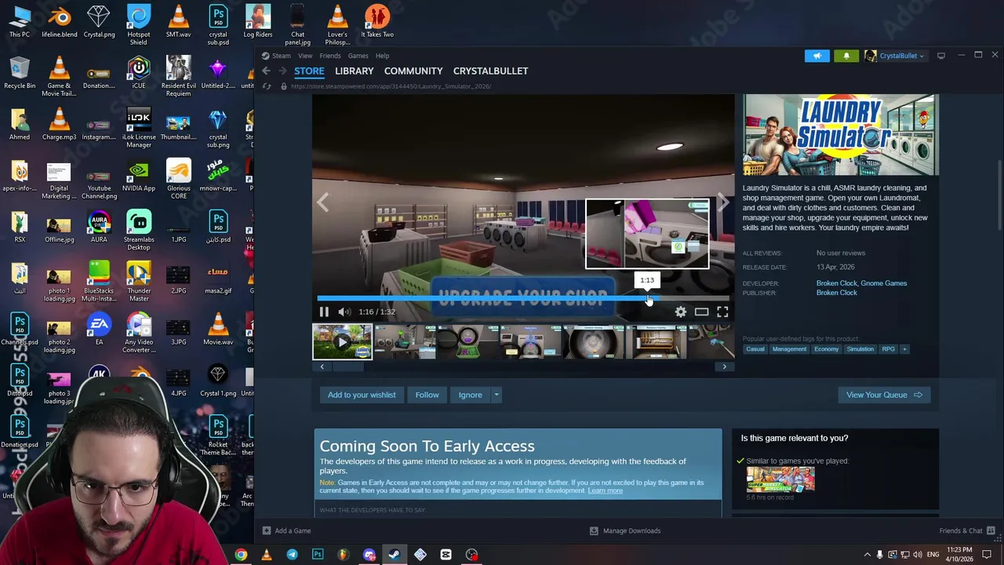Open Google Chrome from the taskbar
Image resolution: width=1004 pixels, height=565 pixels.
click(241, 555)
